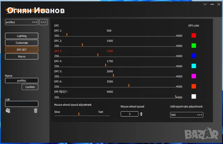Screen dimensions: 223x144
Task: Click the DPI 4 slider handle
Action: coord(106,65)
